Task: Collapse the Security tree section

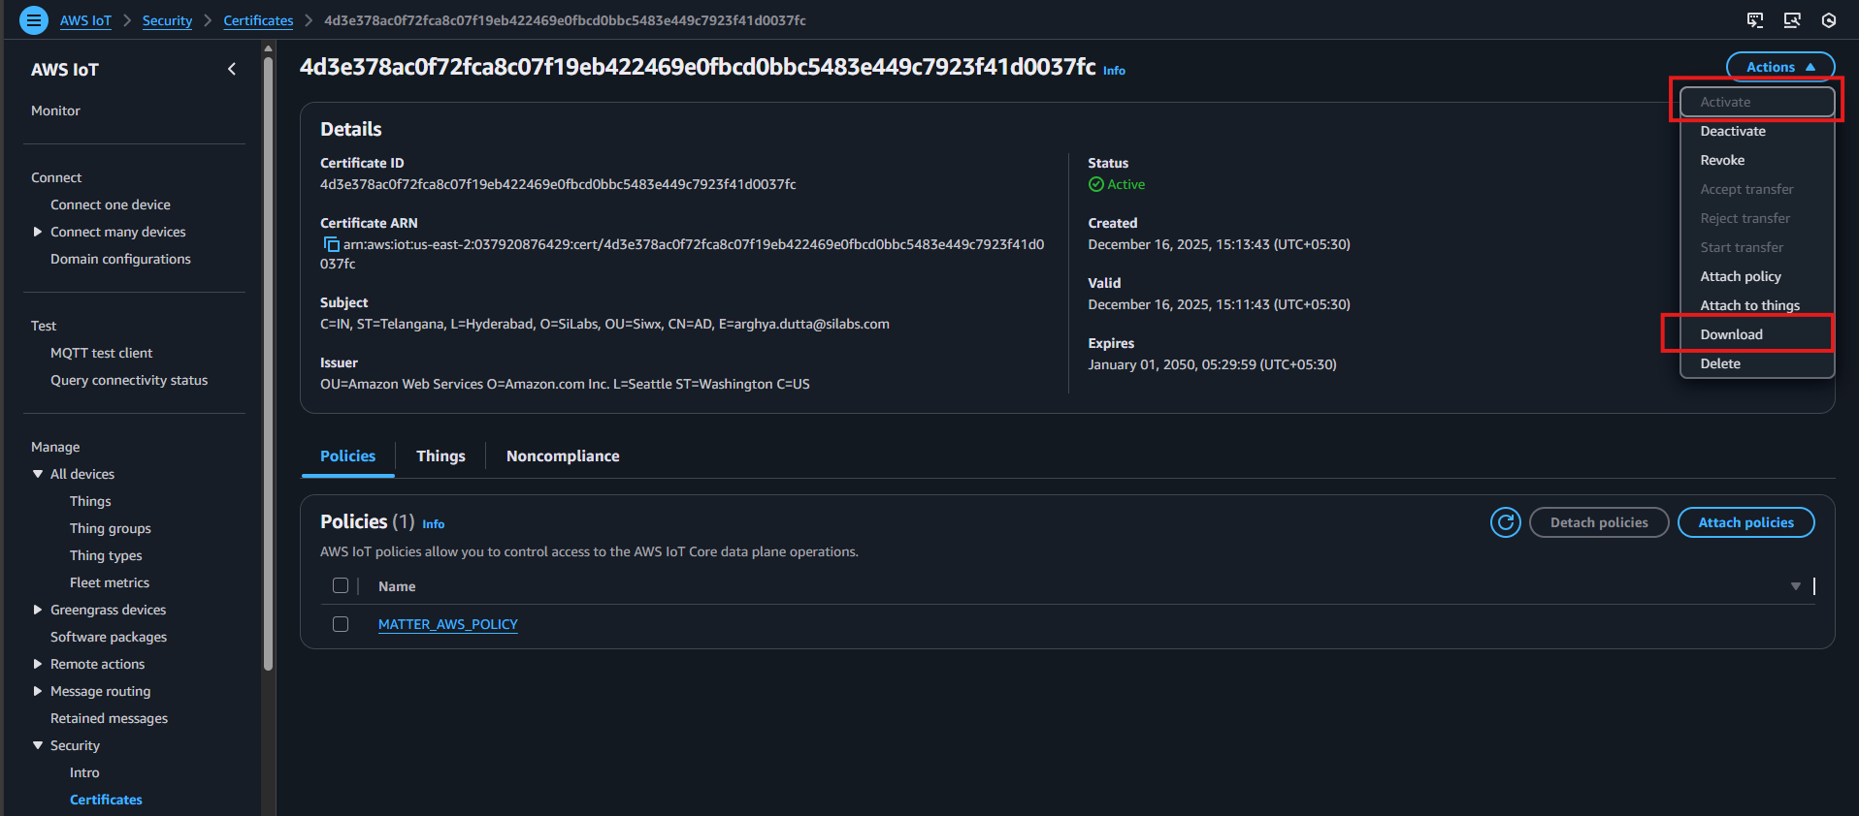Action: pyautogui.click(x=38, y=745)
